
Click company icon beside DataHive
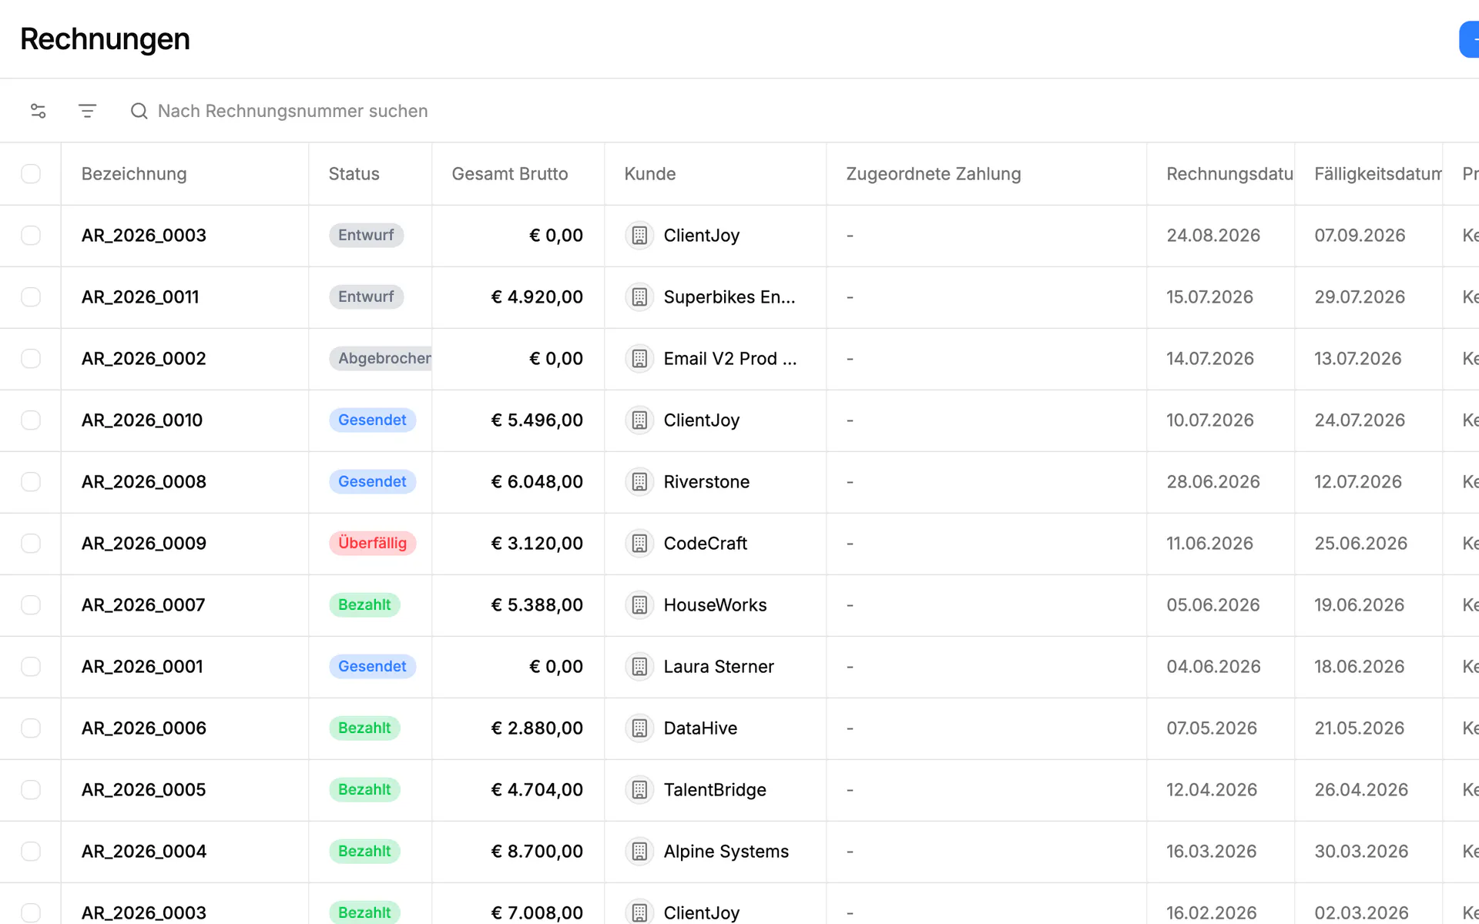click(x=639, y=728)
